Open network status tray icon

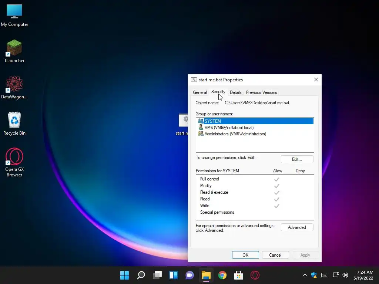[x=336, y=275]
